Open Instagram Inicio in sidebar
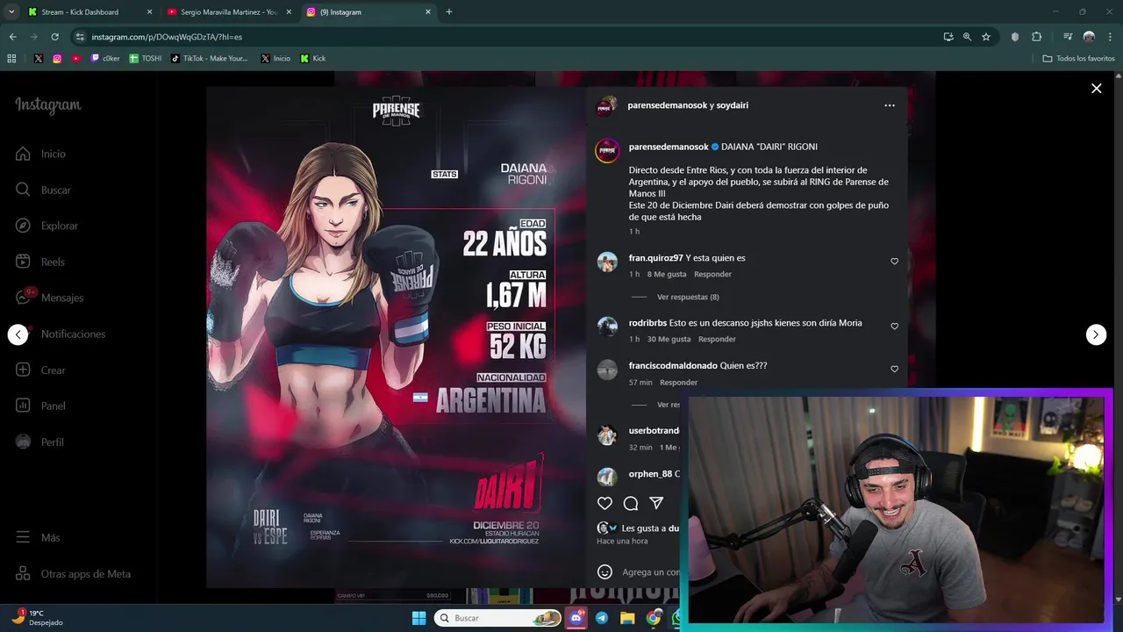 pos(41,154)
